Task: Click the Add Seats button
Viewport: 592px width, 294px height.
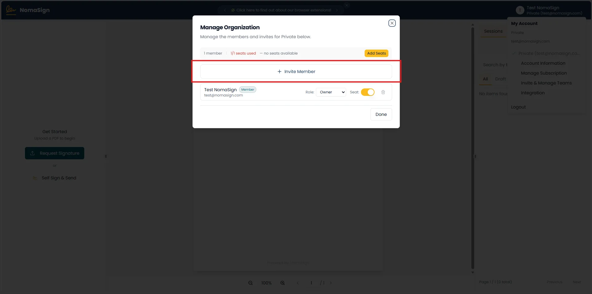Action: (x=376, y=53)
